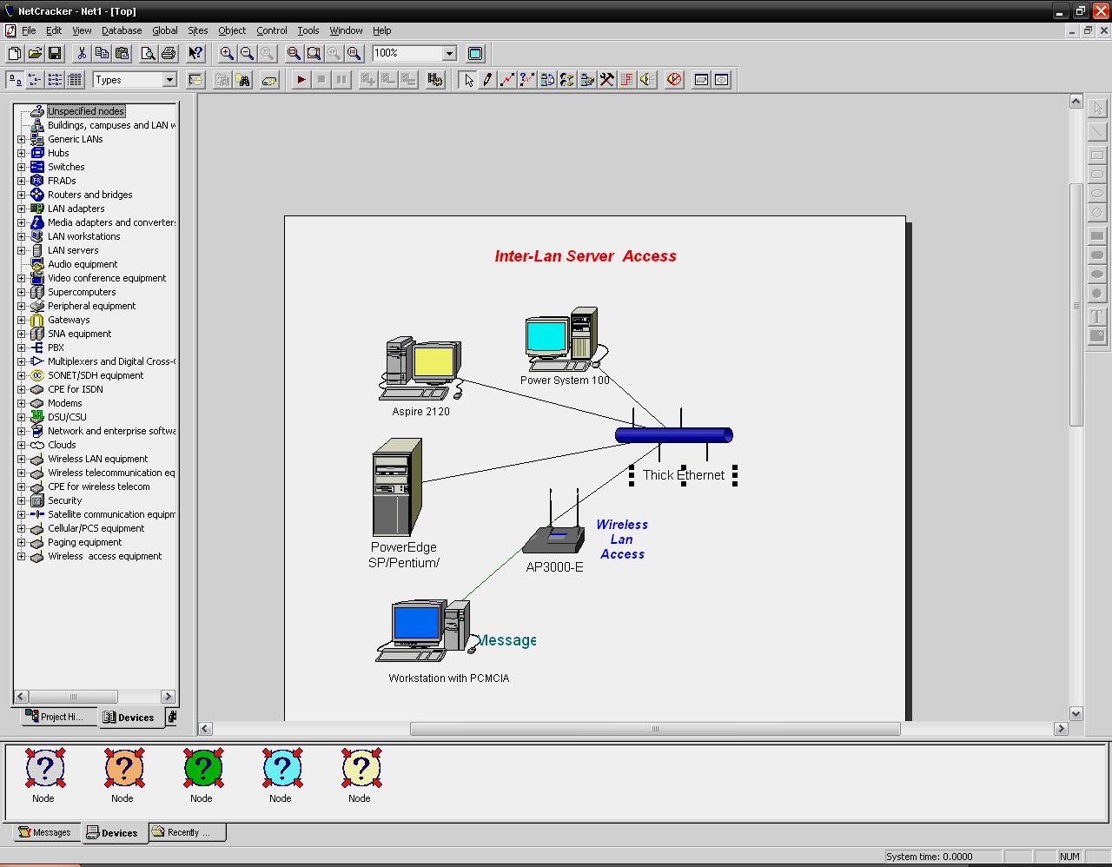1112x867 pixels.
Task: Activate the Link devices tool
Action: coord(507,80)
